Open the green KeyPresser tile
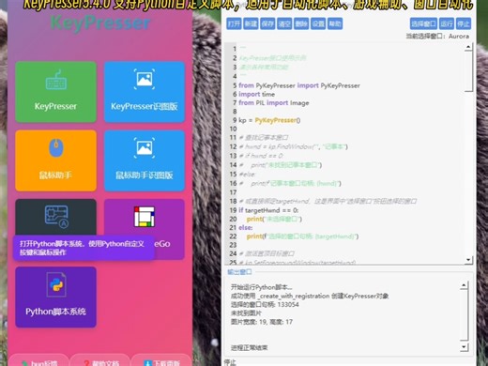 click(x=55, y=92)
